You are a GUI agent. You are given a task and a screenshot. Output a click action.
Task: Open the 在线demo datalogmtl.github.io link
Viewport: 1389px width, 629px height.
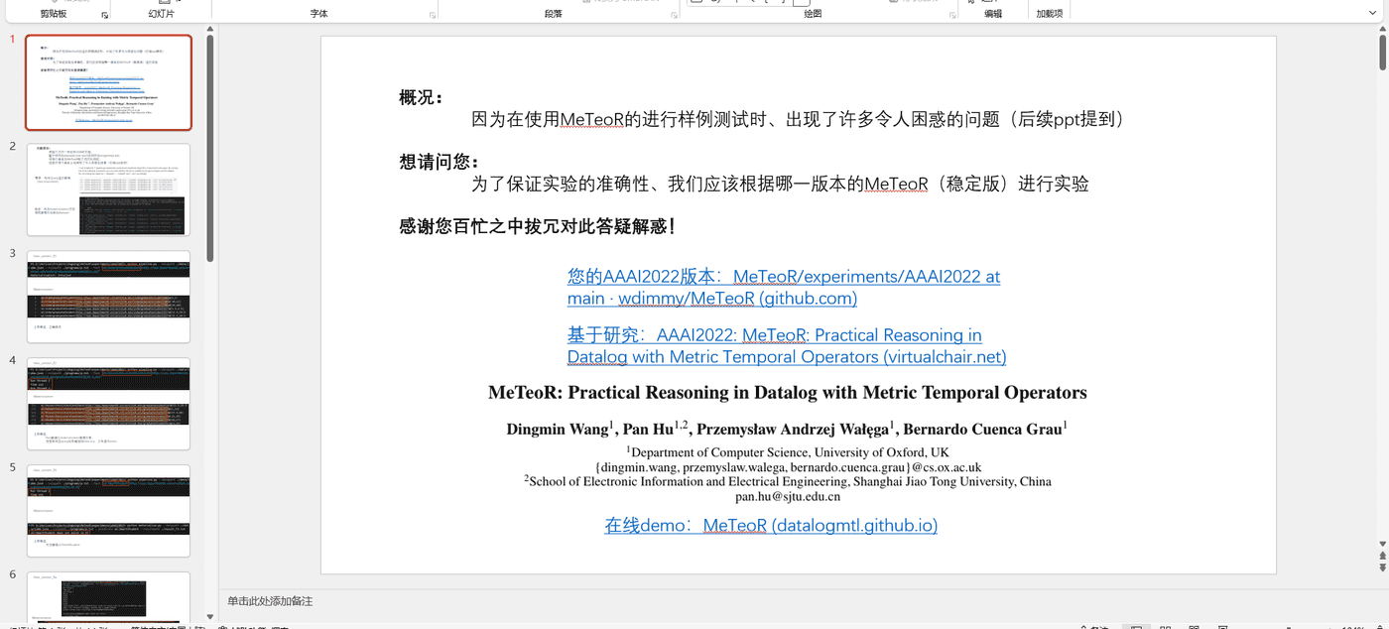[771, 525]
